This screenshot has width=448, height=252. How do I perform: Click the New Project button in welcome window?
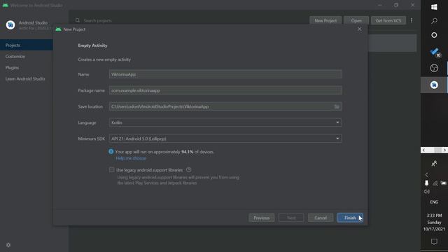coord(325,20)
